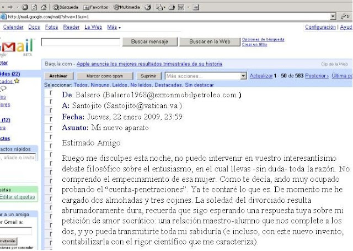
Task: Open the La Web link
Action: (x=93, y=27)
